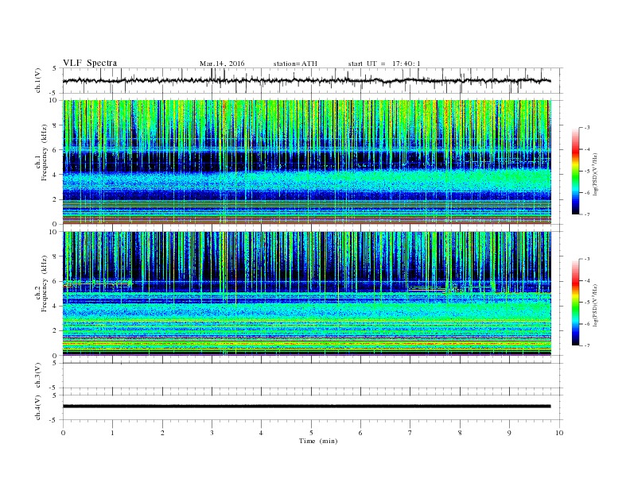Click the 'ch.1 Frequency (kHz)' axis label
Screen dimensions: 630x486
pos(41,152)
